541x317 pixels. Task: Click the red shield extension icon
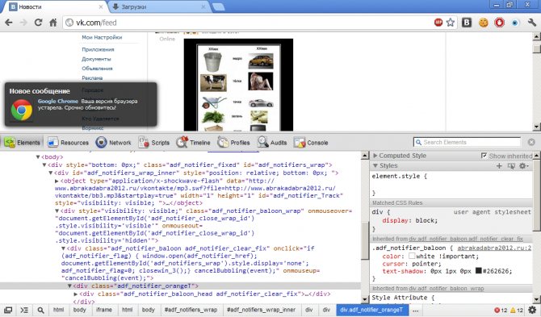(499, 23)
